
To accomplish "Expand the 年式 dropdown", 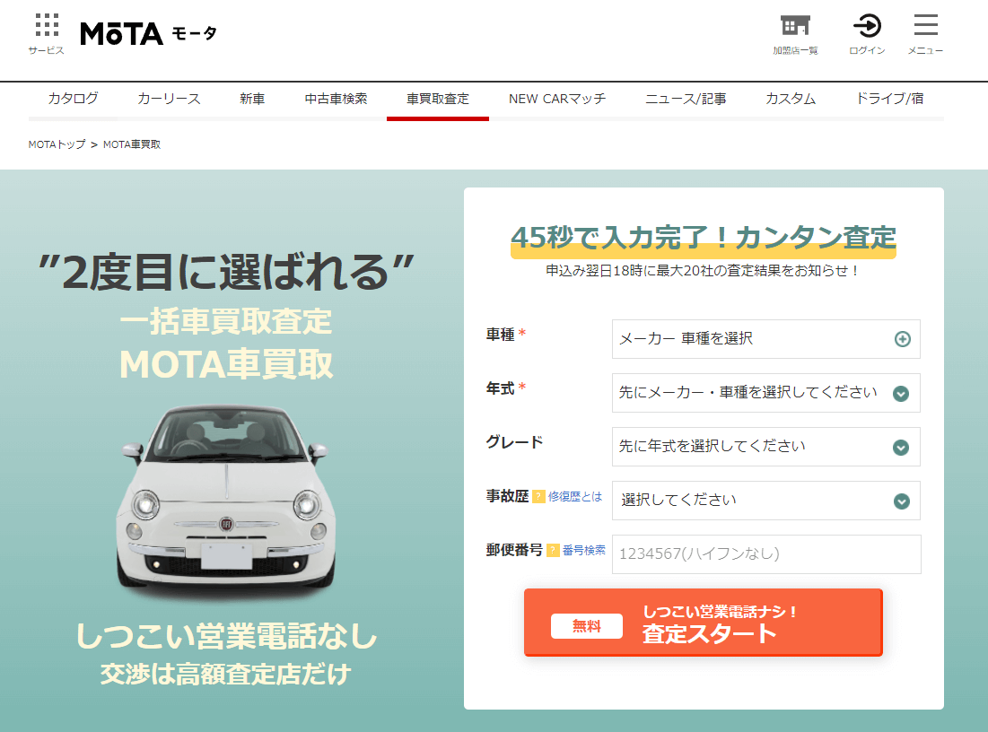I will (766, 392).
